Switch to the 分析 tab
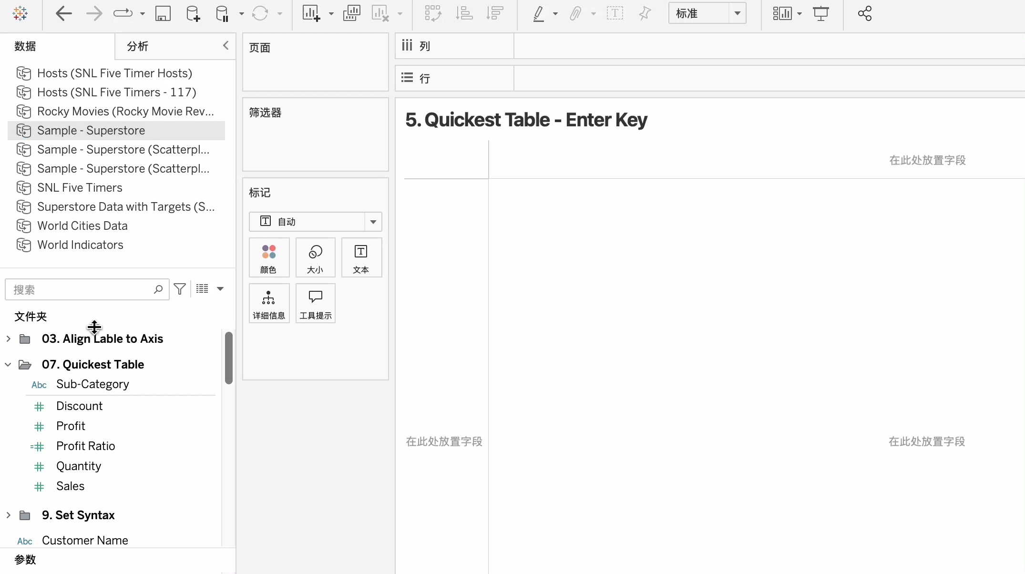The height and width of the screenshot is (574, 1025). coord(138,46)
